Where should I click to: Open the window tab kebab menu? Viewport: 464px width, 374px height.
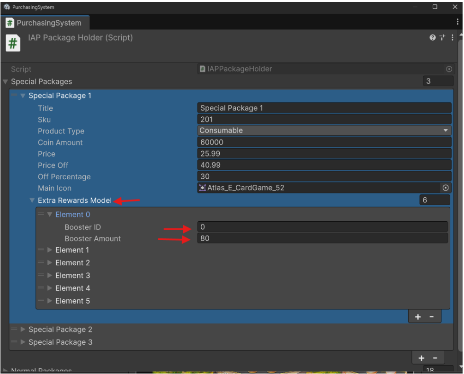tap(457, 22)
